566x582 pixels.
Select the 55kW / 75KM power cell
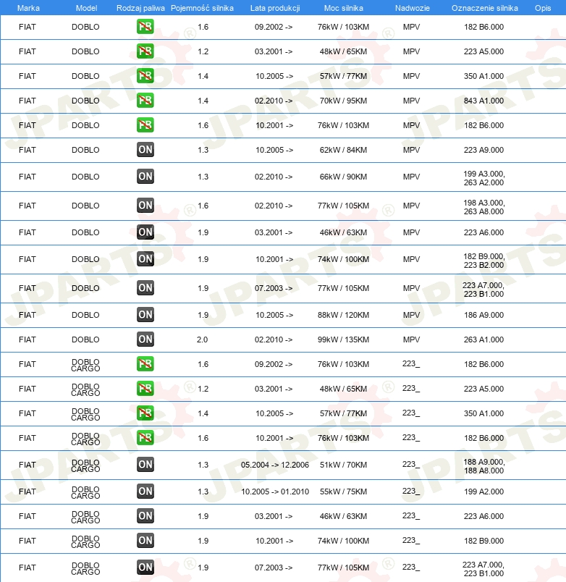[343, 492]
